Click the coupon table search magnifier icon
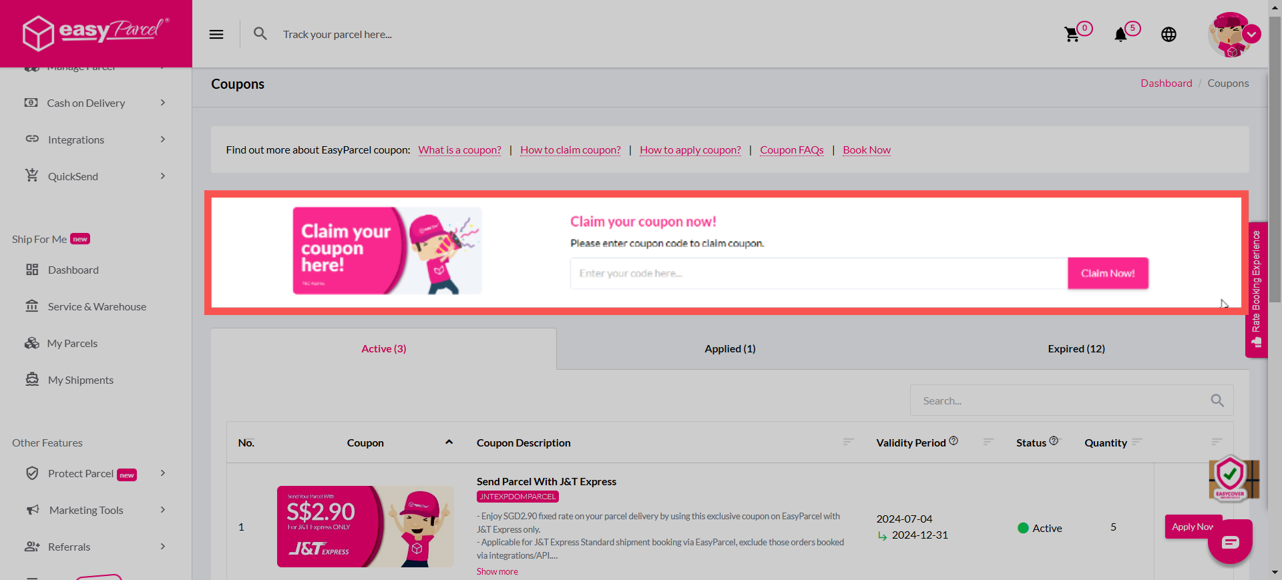 tap(1217, 400)
